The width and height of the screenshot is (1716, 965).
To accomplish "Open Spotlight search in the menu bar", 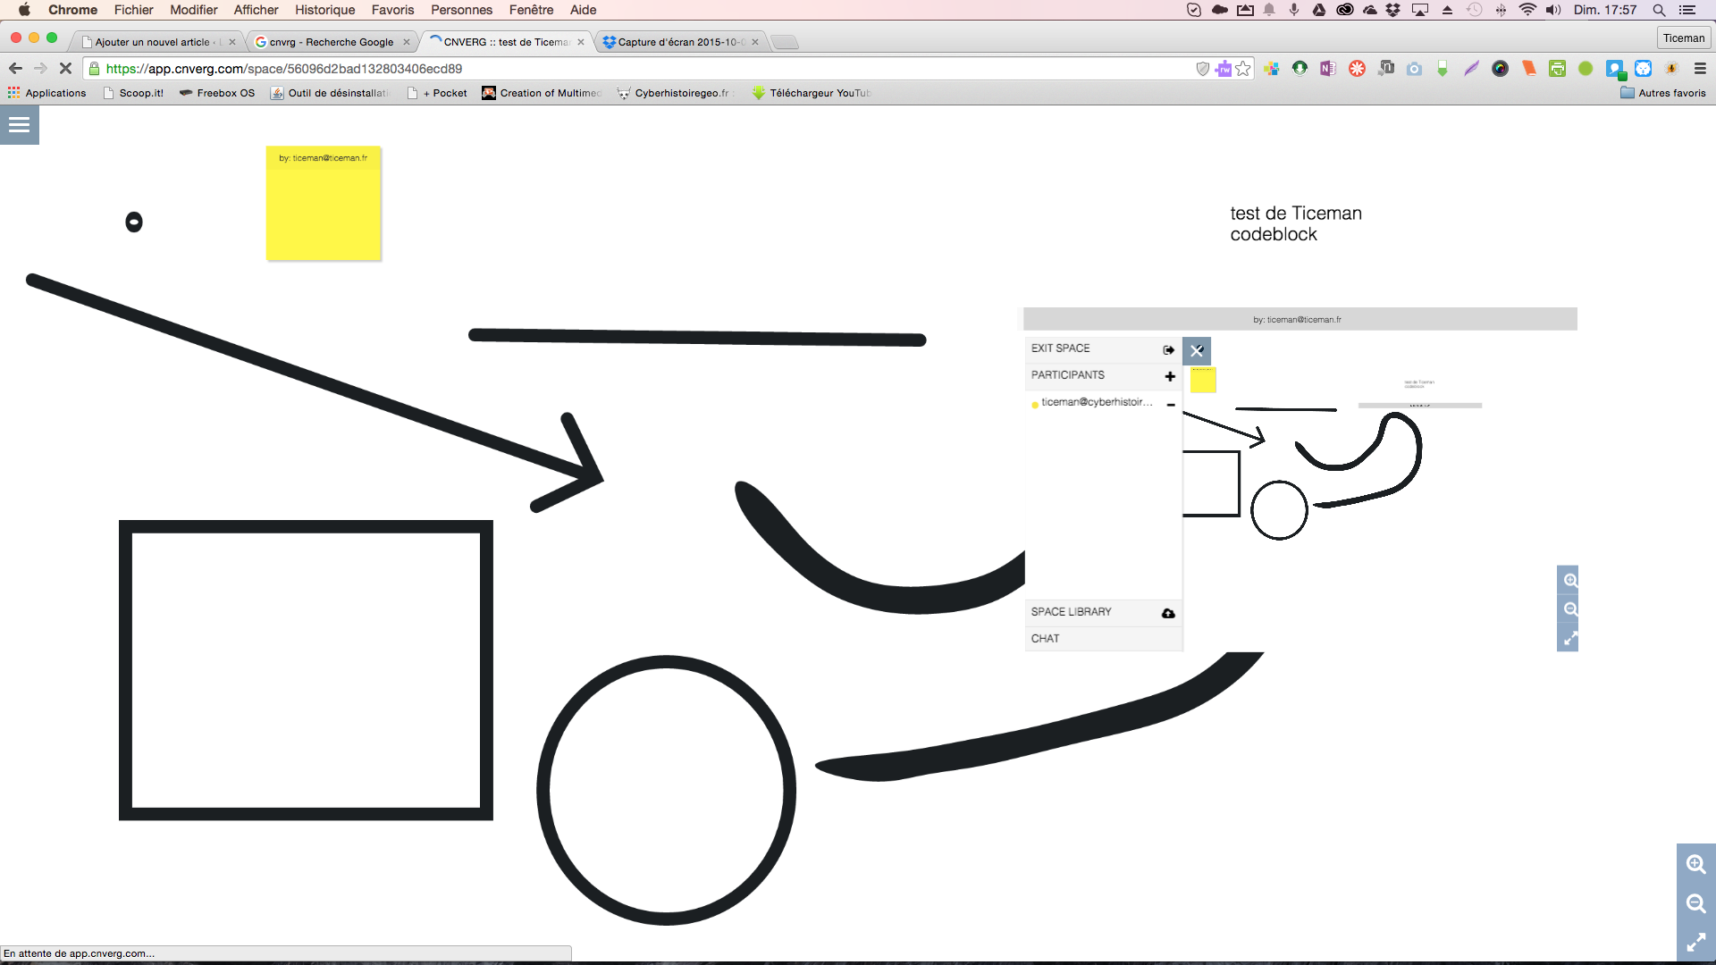I will [x=1659, y=10].
